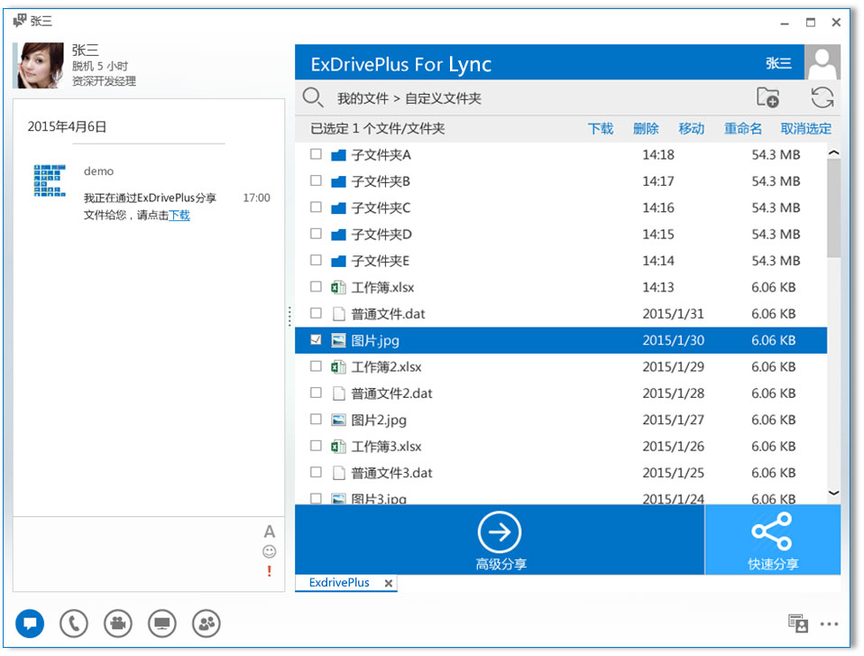Click the 快速分享 share button
The image size is (864, 656).
(773, 541)
